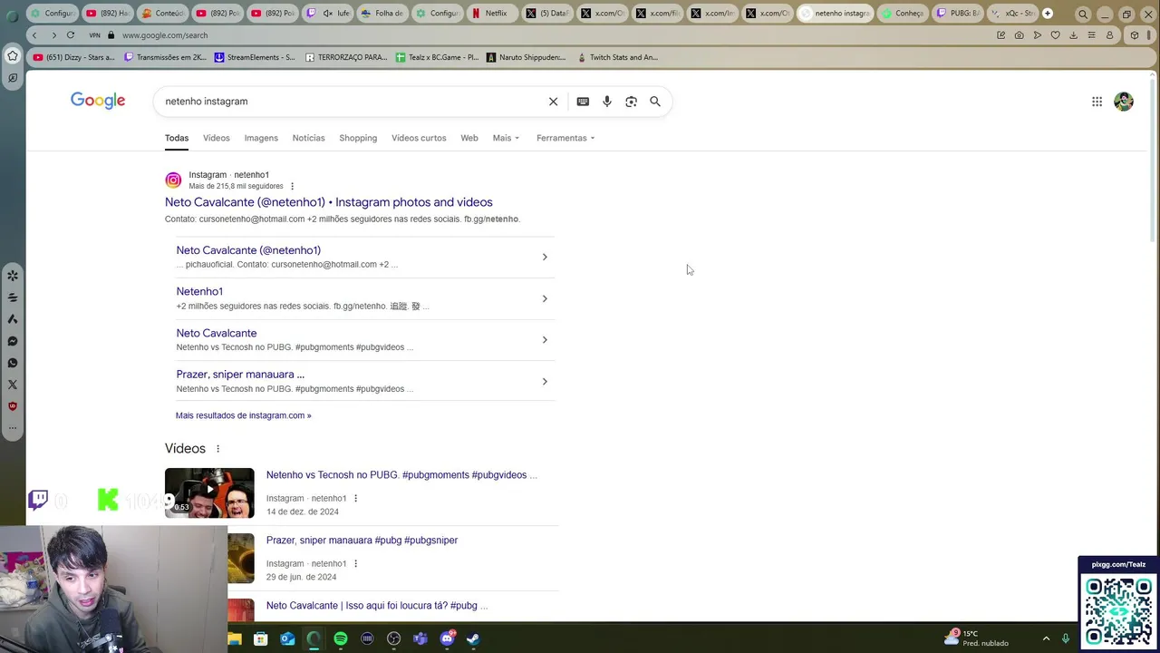
Task: Submit search with the magnifier icon
Action: [x=655, y=102]
